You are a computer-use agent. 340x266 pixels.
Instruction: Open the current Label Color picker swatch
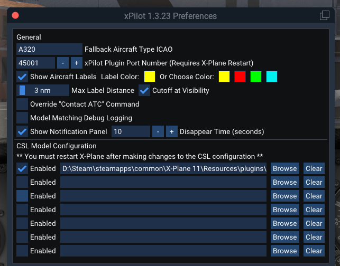point(150,77)
